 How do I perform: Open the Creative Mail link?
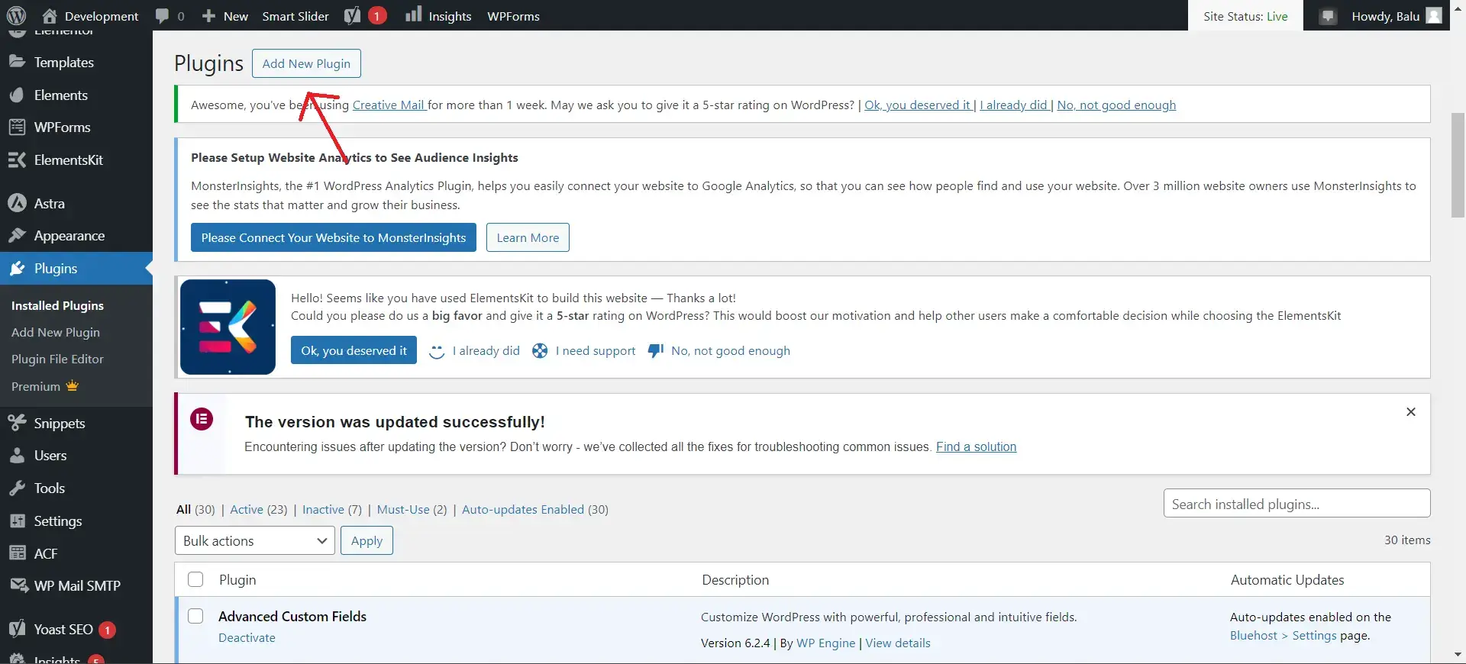click(x=389, y=105)
